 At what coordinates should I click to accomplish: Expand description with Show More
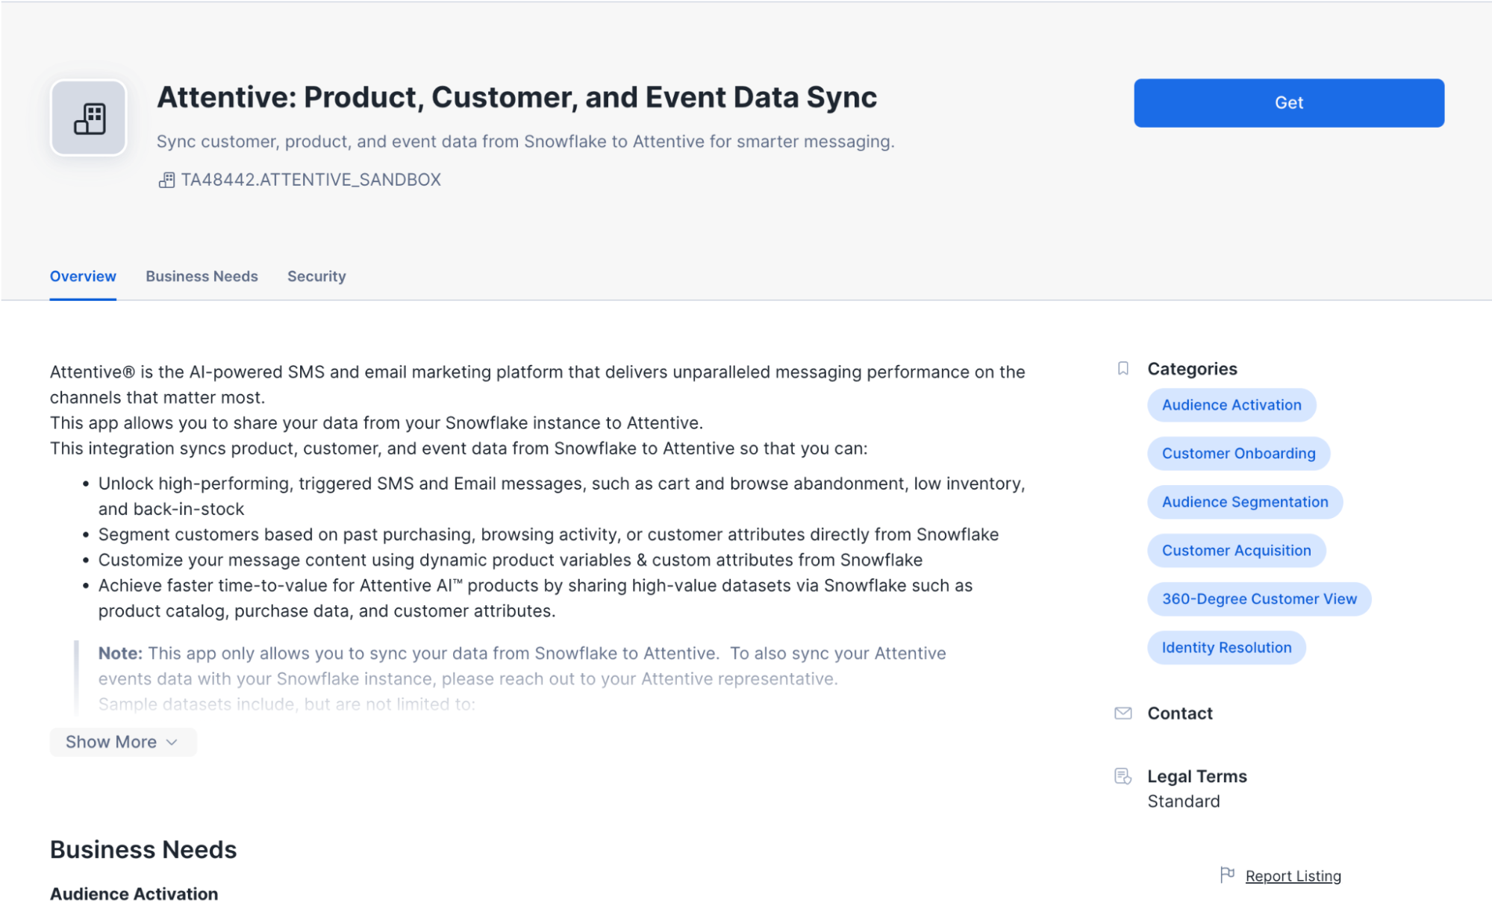[x=123, y=742]
